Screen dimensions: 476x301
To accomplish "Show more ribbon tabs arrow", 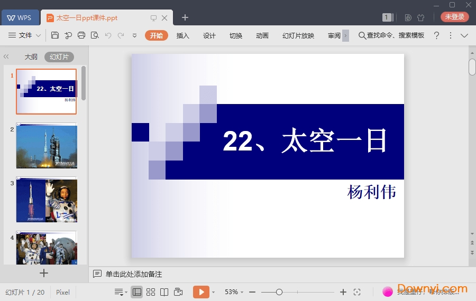I will click(345, 35).
